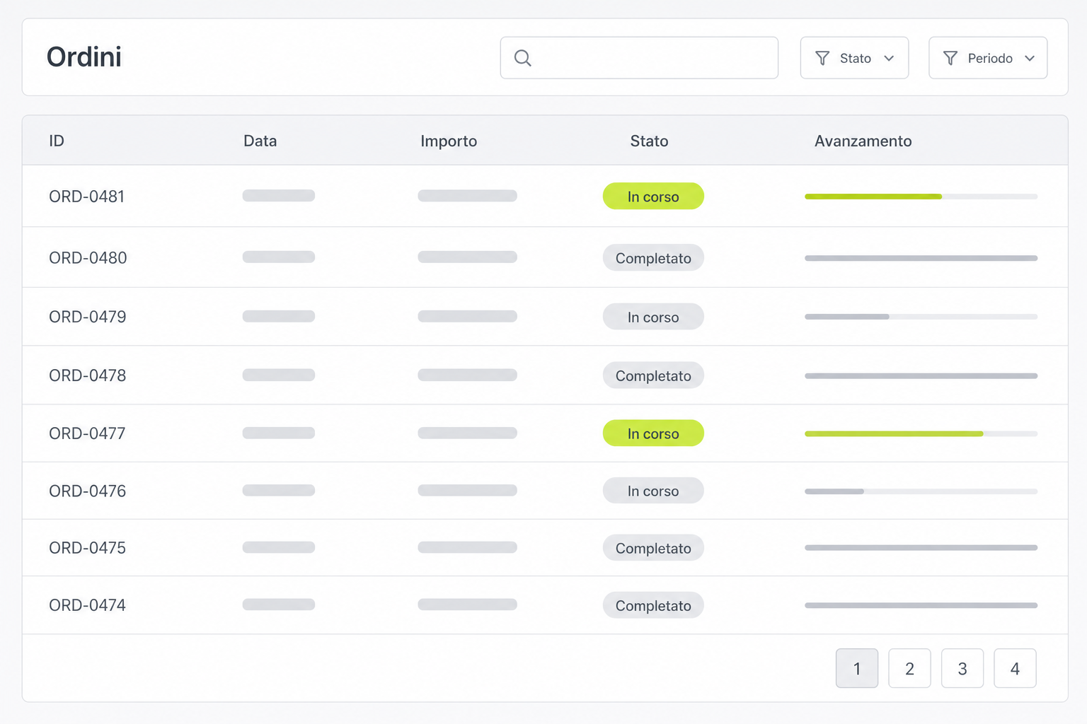The image size is (1087, 724).
Task: Open the Stato filter dropdown
Action: (854, 58)
